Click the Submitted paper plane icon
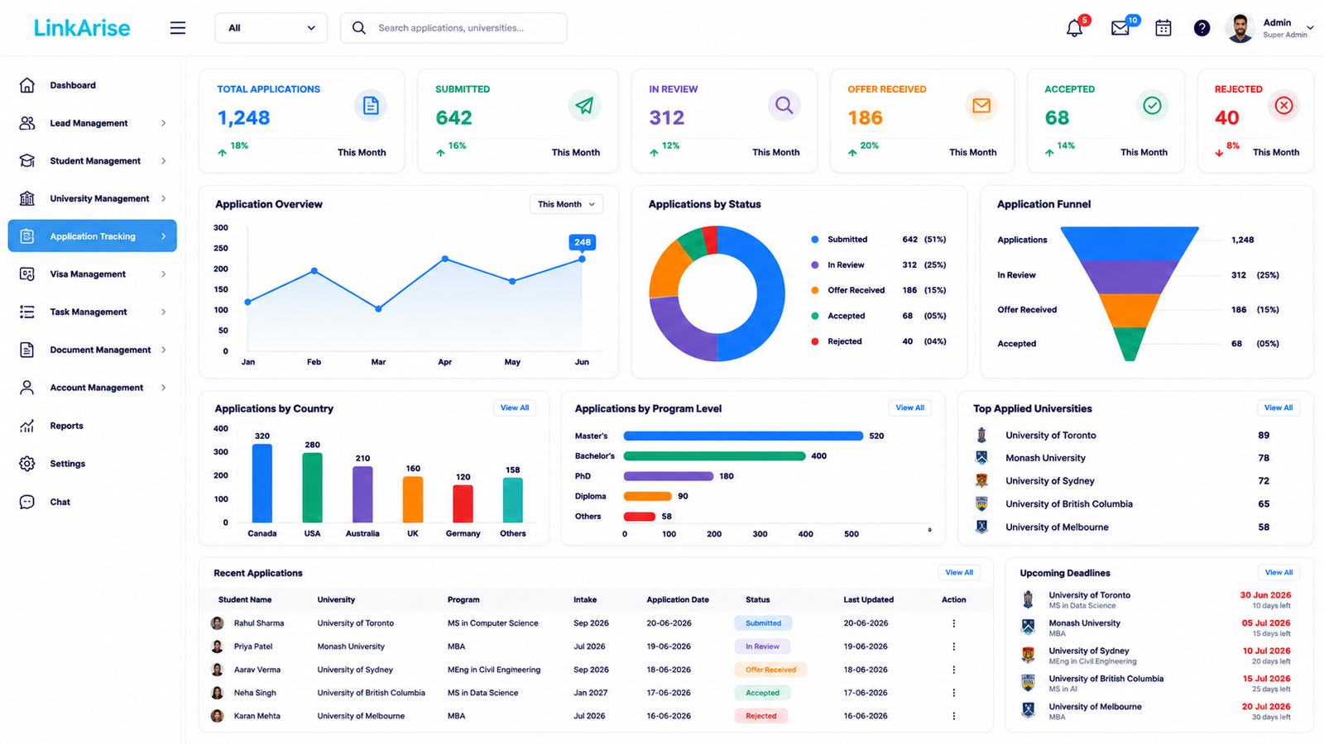This screenshot has height=744, width=1324. [585, 106]
